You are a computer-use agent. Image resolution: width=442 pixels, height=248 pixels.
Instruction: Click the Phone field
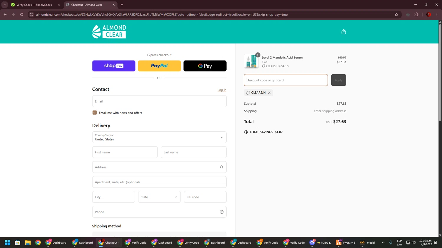(159, 212)
